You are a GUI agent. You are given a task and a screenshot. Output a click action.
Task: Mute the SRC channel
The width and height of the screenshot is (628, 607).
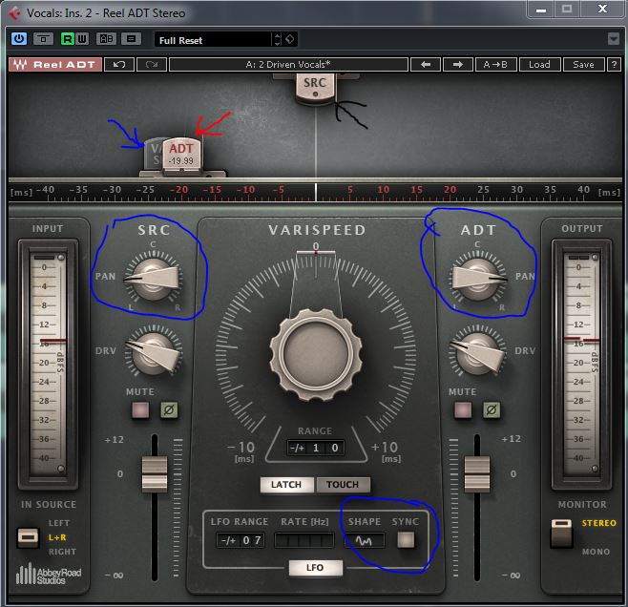[140, 410]
